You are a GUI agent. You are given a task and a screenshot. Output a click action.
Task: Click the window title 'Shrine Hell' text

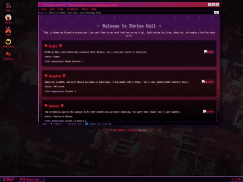tap(54, 5)
